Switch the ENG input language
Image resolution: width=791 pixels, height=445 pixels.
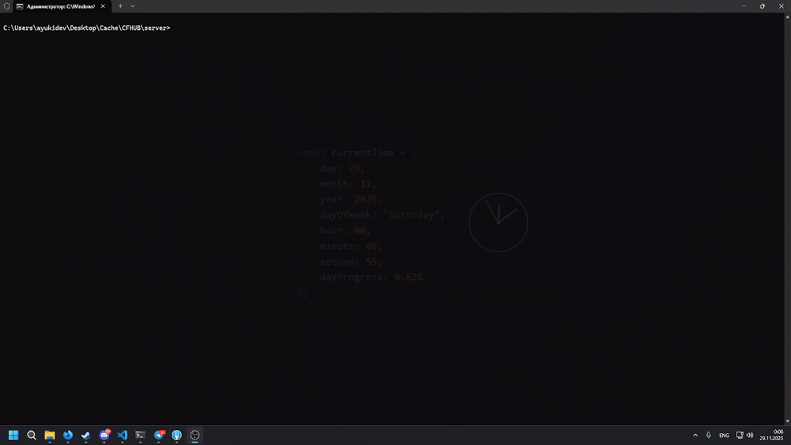pyautogui.click(x=724, y=436)
